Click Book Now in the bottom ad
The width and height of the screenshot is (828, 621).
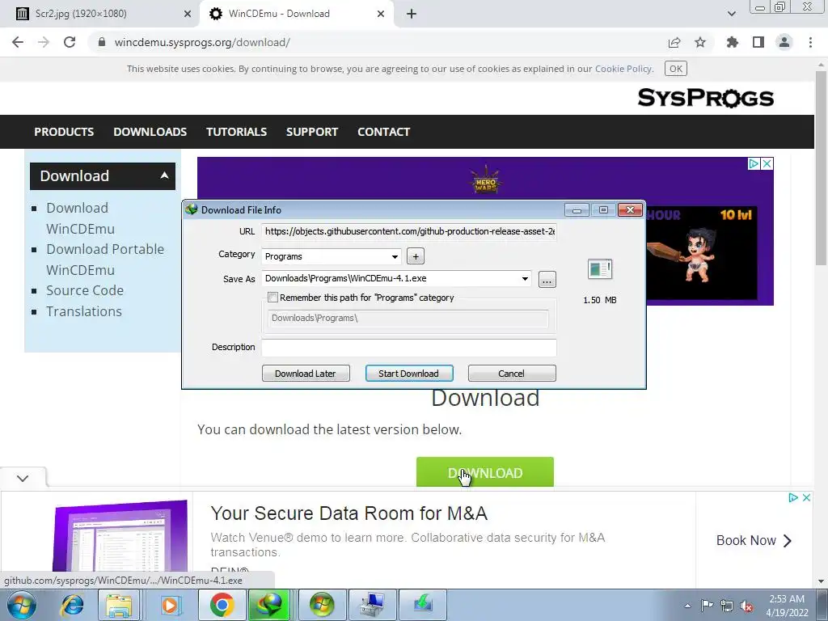(754, 540)
